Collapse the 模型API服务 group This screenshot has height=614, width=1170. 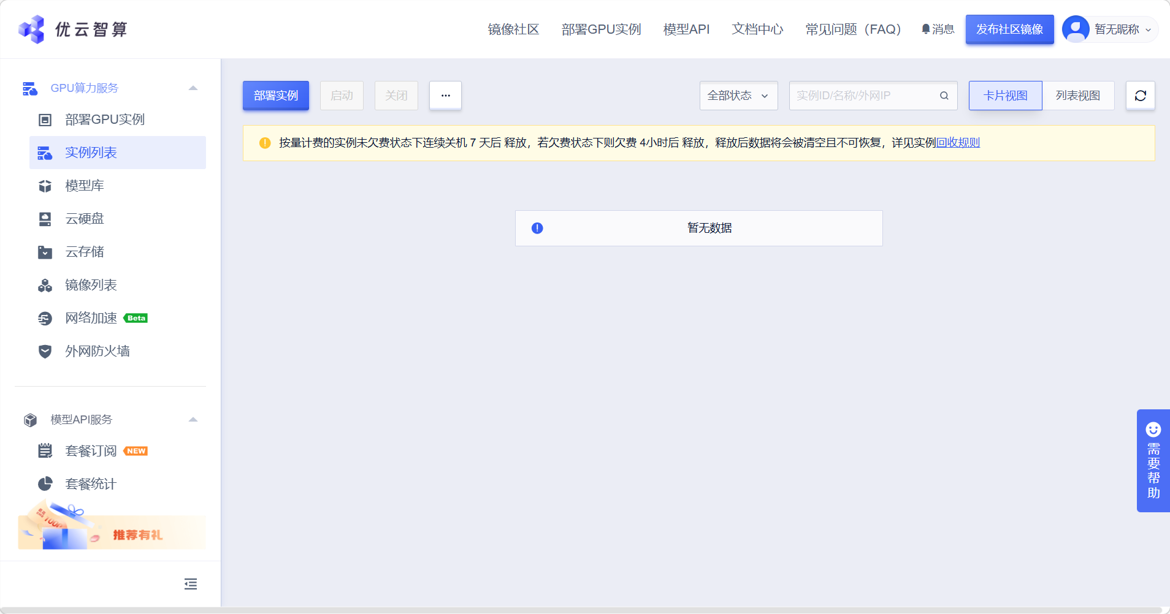pyautogui.click(x=193, y=420)
